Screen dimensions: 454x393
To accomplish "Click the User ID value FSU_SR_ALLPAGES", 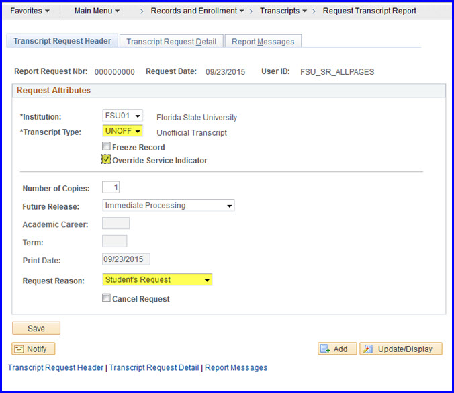I will (337, 72).
